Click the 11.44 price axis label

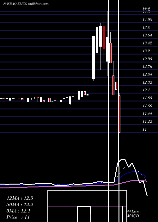pyautogui.click(x=147, y=114)
